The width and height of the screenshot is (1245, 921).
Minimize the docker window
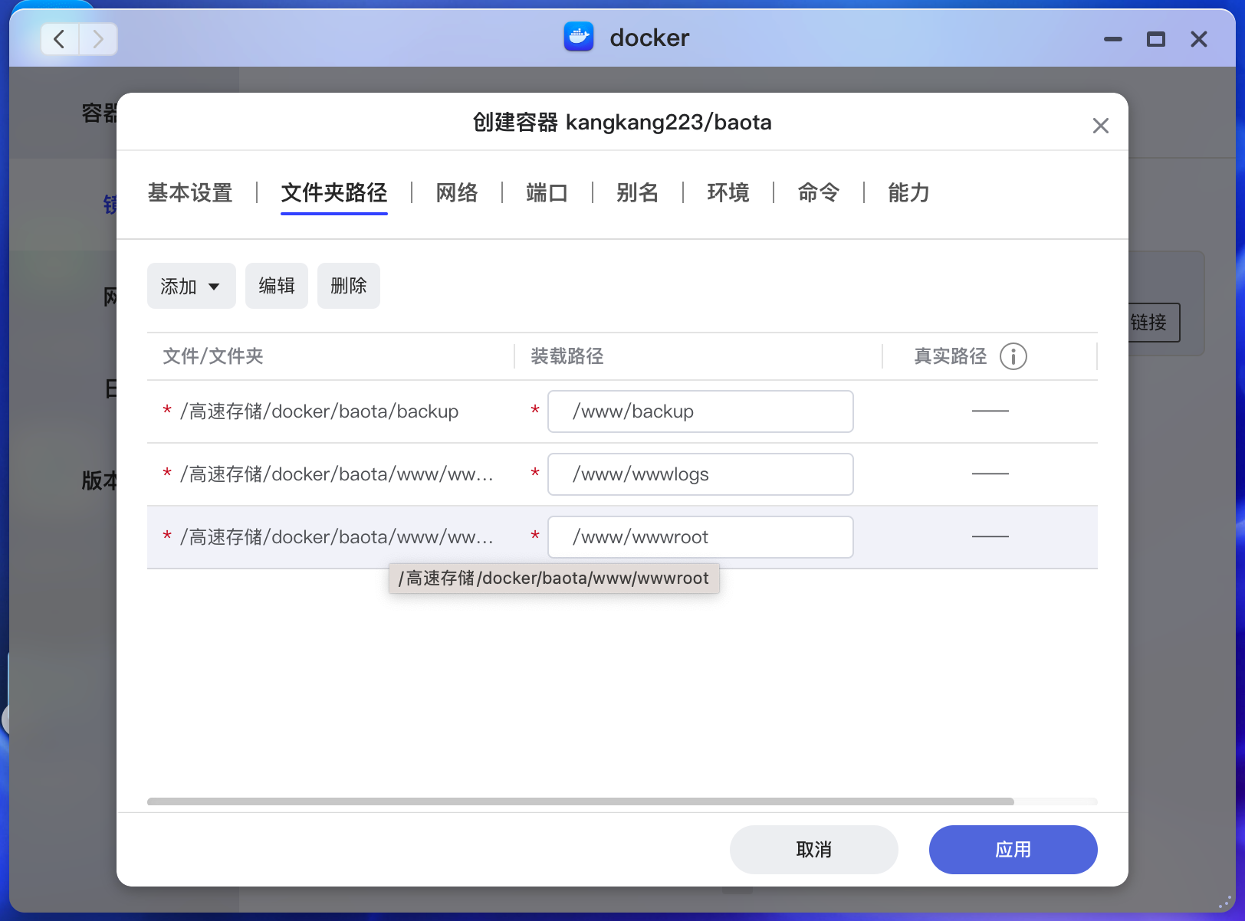[1113, 39]
